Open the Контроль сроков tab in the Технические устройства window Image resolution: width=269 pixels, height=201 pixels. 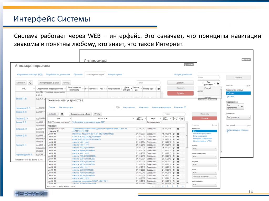[66, 107]
